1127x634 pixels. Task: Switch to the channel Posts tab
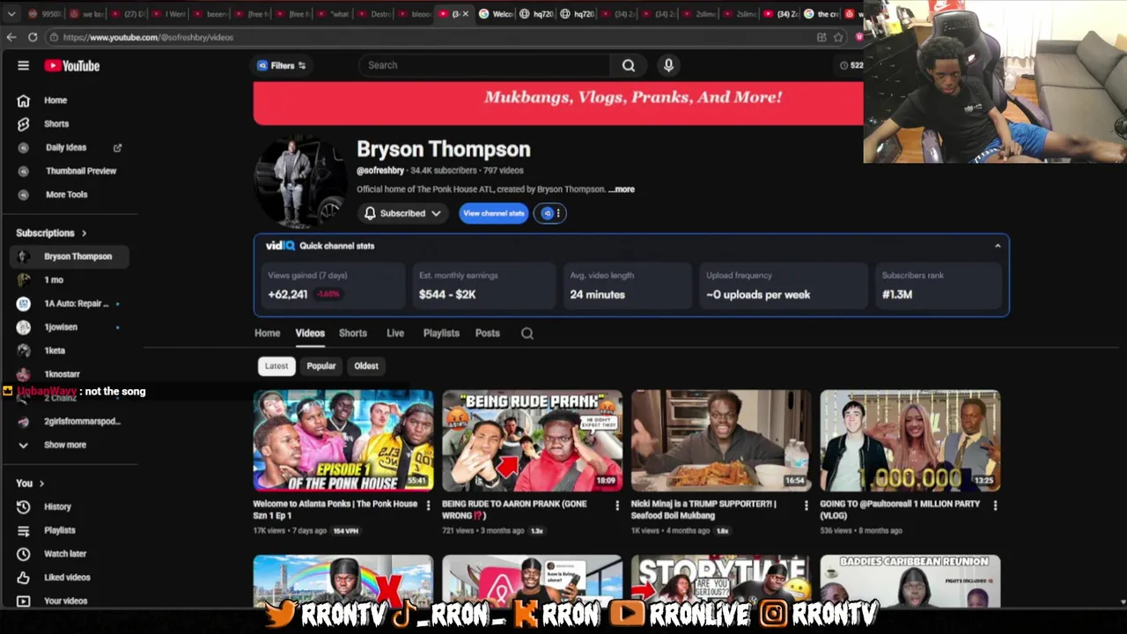pos(488,334)
